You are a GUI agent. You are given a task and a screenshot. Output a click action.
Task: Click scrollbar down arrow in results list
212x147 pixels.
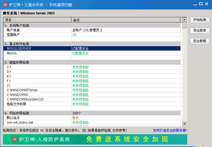(185, 124)
